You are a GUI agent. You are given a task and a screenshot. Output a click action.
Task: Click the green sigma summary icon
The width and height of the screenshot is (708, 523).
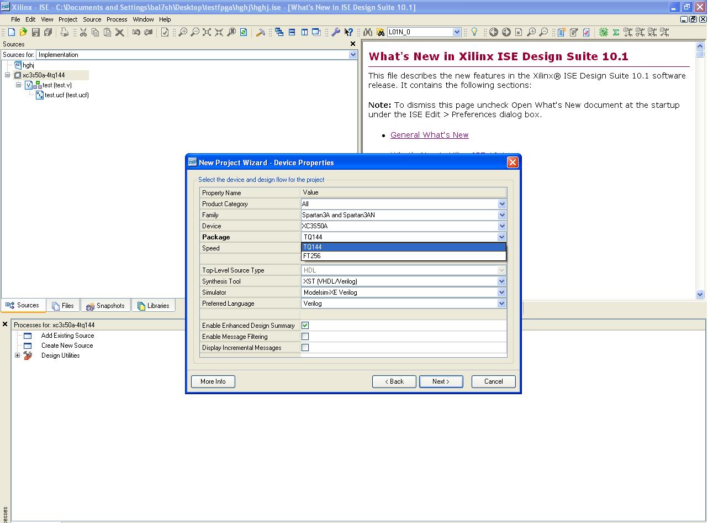pyautogui.click(x=616, y=32)
